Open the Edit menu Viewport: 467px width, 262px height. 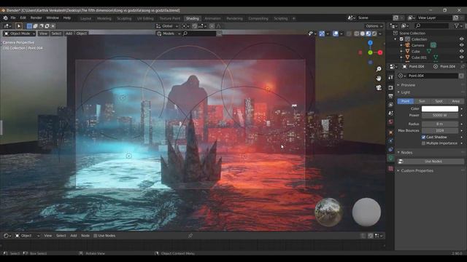(23, 17)
